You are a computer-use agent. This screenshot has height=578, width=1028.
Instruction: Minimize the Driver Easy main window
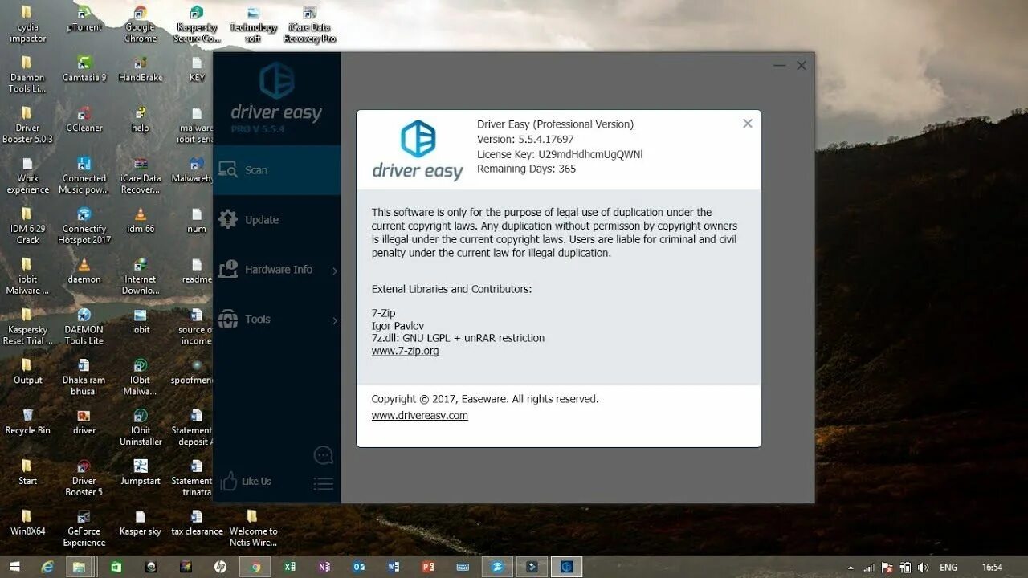[779, 66]
